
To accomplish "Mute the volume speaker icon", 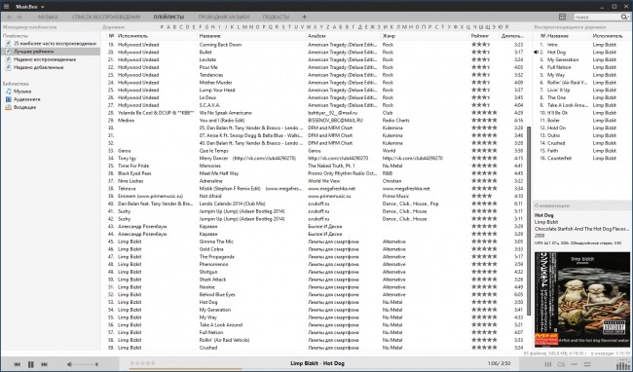I will (69, 364).
